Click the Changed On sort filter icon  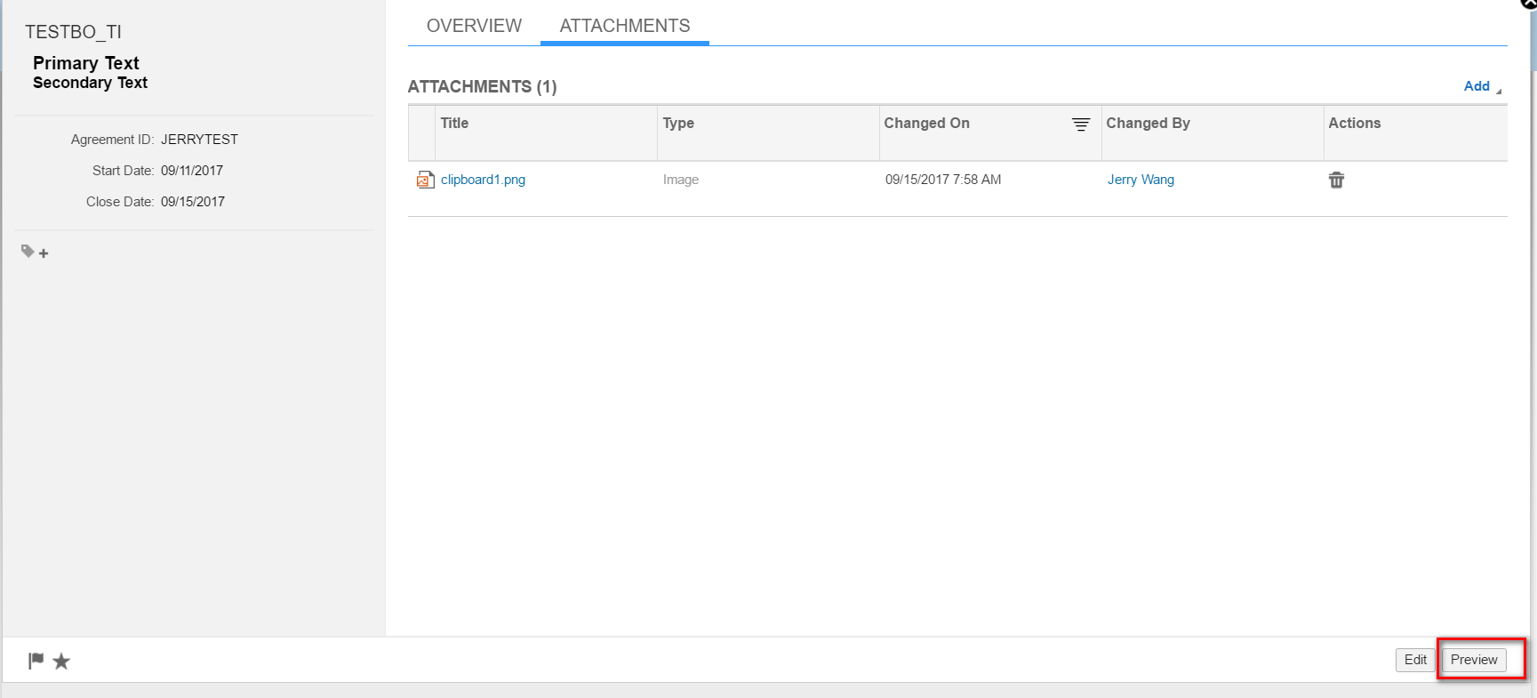point(1081,124)
